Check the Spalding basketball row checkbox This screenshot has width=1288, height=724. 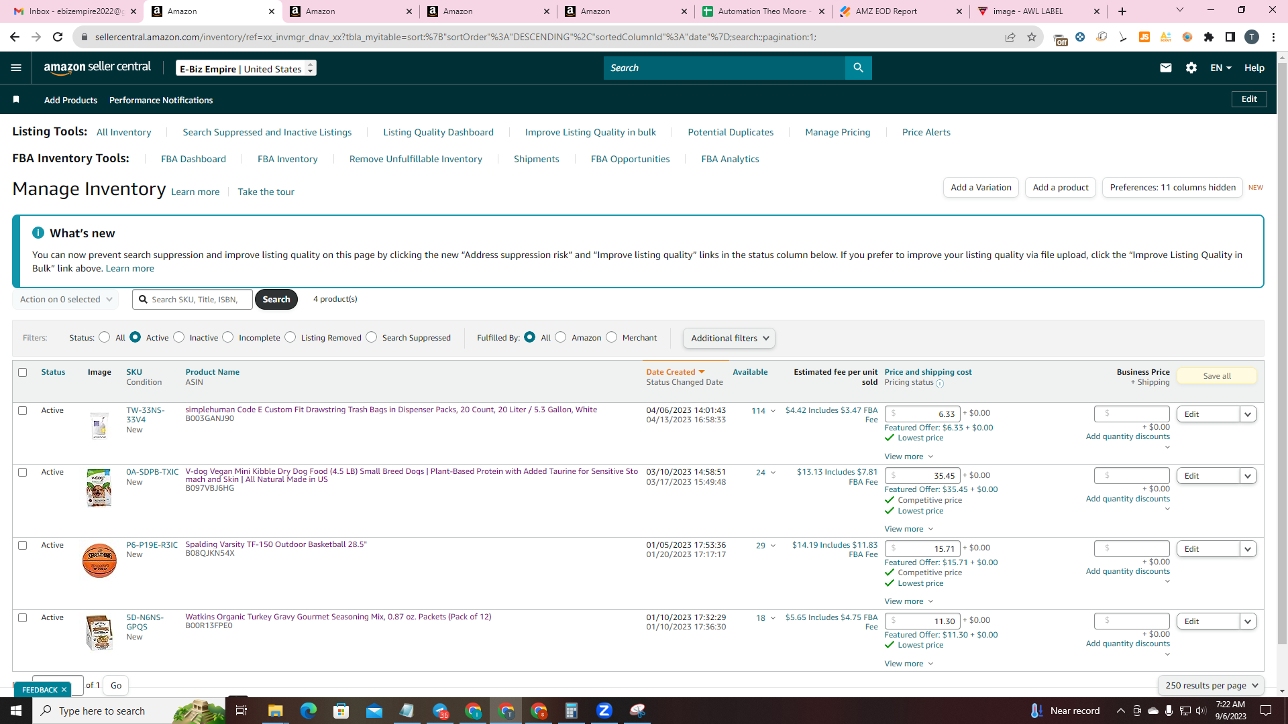23,545
